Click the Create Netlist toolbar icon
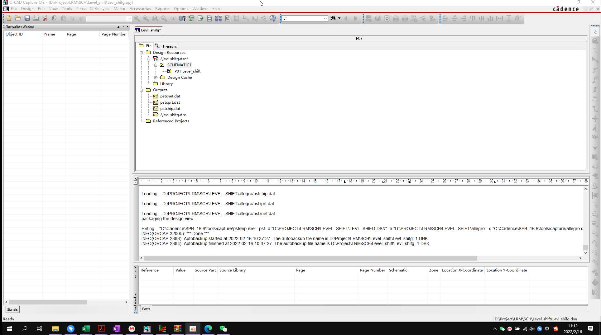The image size is (601, 335). tap(209, 18)
